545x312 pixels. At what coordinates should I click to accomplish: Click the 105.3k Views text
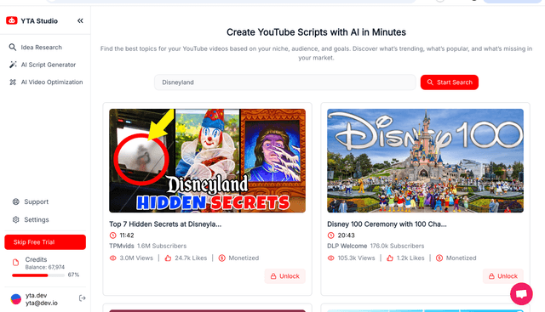356,258
